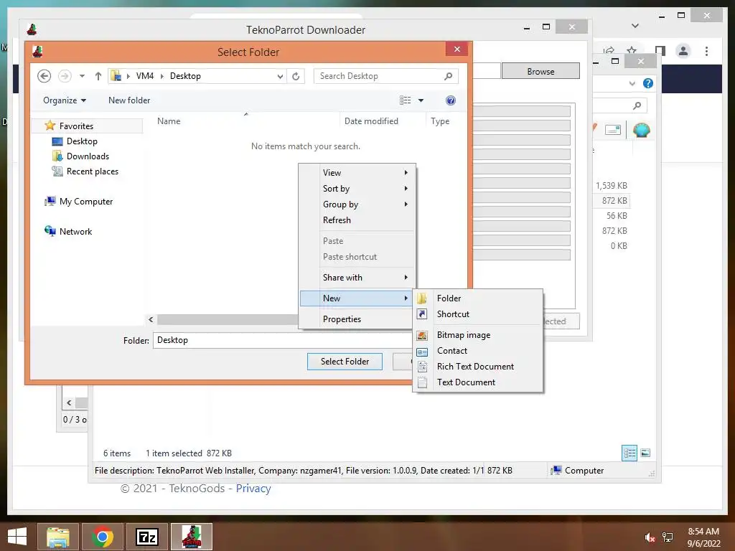Image resolution: width=735 pixels, height=551 pixels.
Task: Expand the address bar path dropdown
Action: [x=280, y=76]
